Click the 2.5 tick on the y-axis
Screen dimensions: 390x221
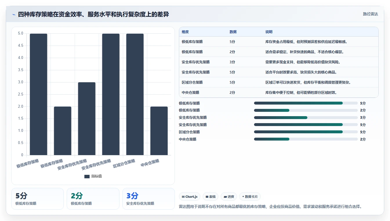coord(20,94)
